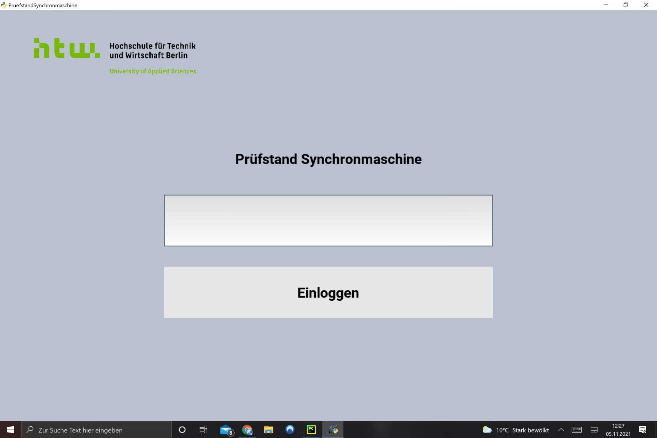This screenshot has width=657, height=438.
Task: Open Cortana from the taskbar
Action: coord(182,430)
